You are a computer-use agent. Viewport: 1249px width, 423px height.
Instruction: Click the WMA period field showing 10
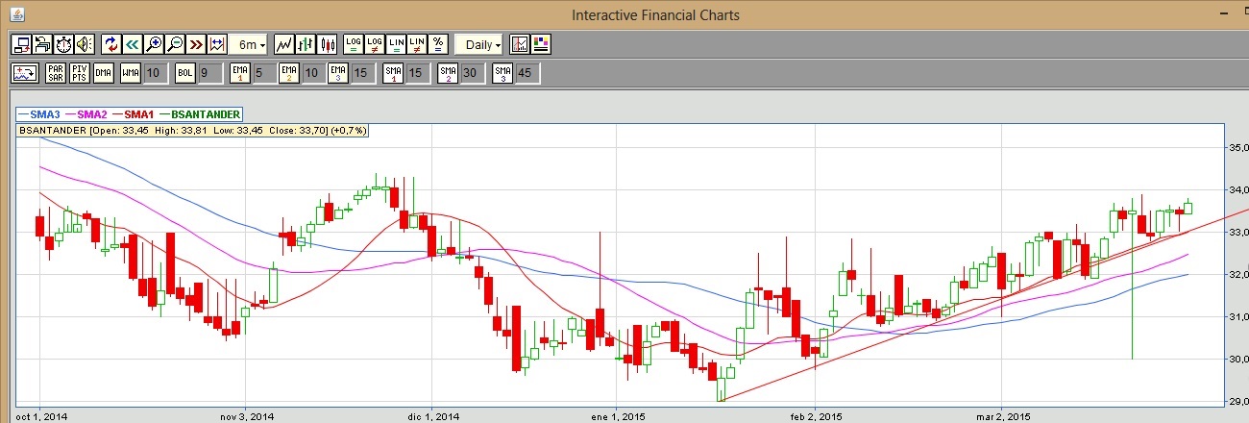pyautogui.click(x=155, y=73)
